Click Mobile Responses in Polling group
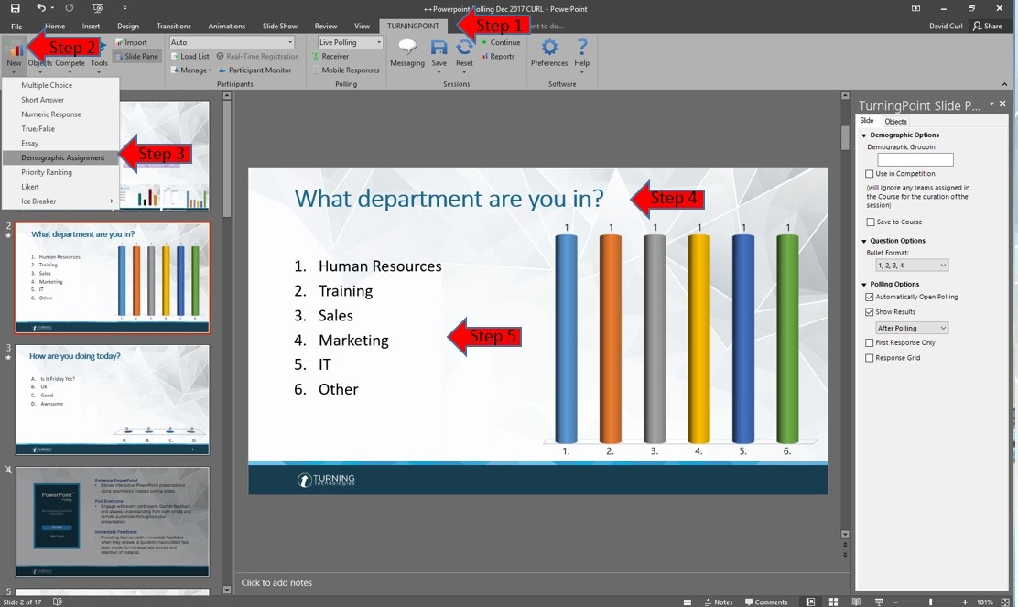 pyautogui.click(x=345, y=70)
